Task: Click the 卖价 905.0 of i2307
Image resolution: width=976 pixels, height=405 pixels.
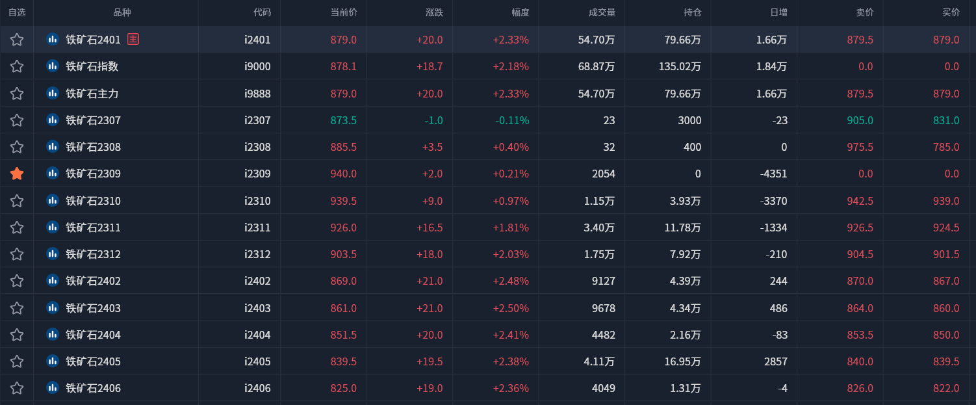Action: (860, 120)
